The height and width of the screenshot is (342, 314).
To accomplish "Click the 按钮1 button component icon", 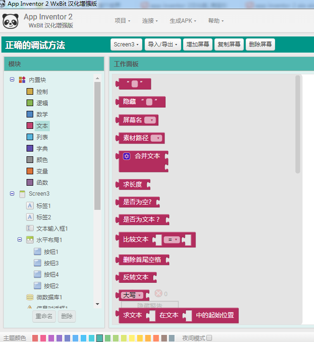I will tap(37, 251).
